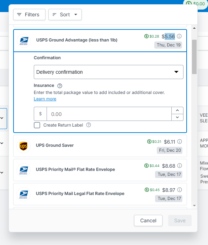The width and height of the screenshot is (208, 245).
Task: Click the Tue, Dec 17 badge under $8.97
Action: [x=169, y=199]
